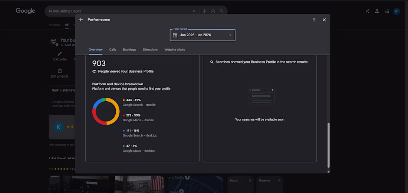Clear the search query with X icon

coord(194,11)
